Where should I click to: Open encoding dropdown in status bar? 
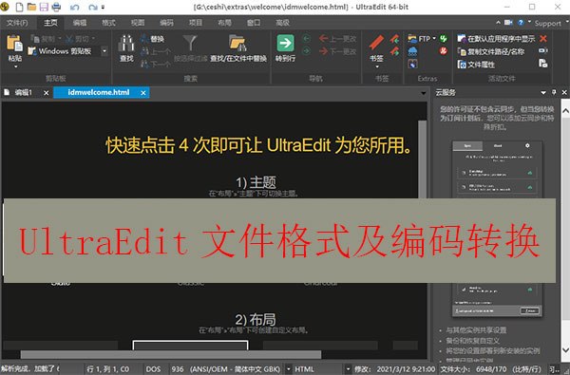click(288, 369)
